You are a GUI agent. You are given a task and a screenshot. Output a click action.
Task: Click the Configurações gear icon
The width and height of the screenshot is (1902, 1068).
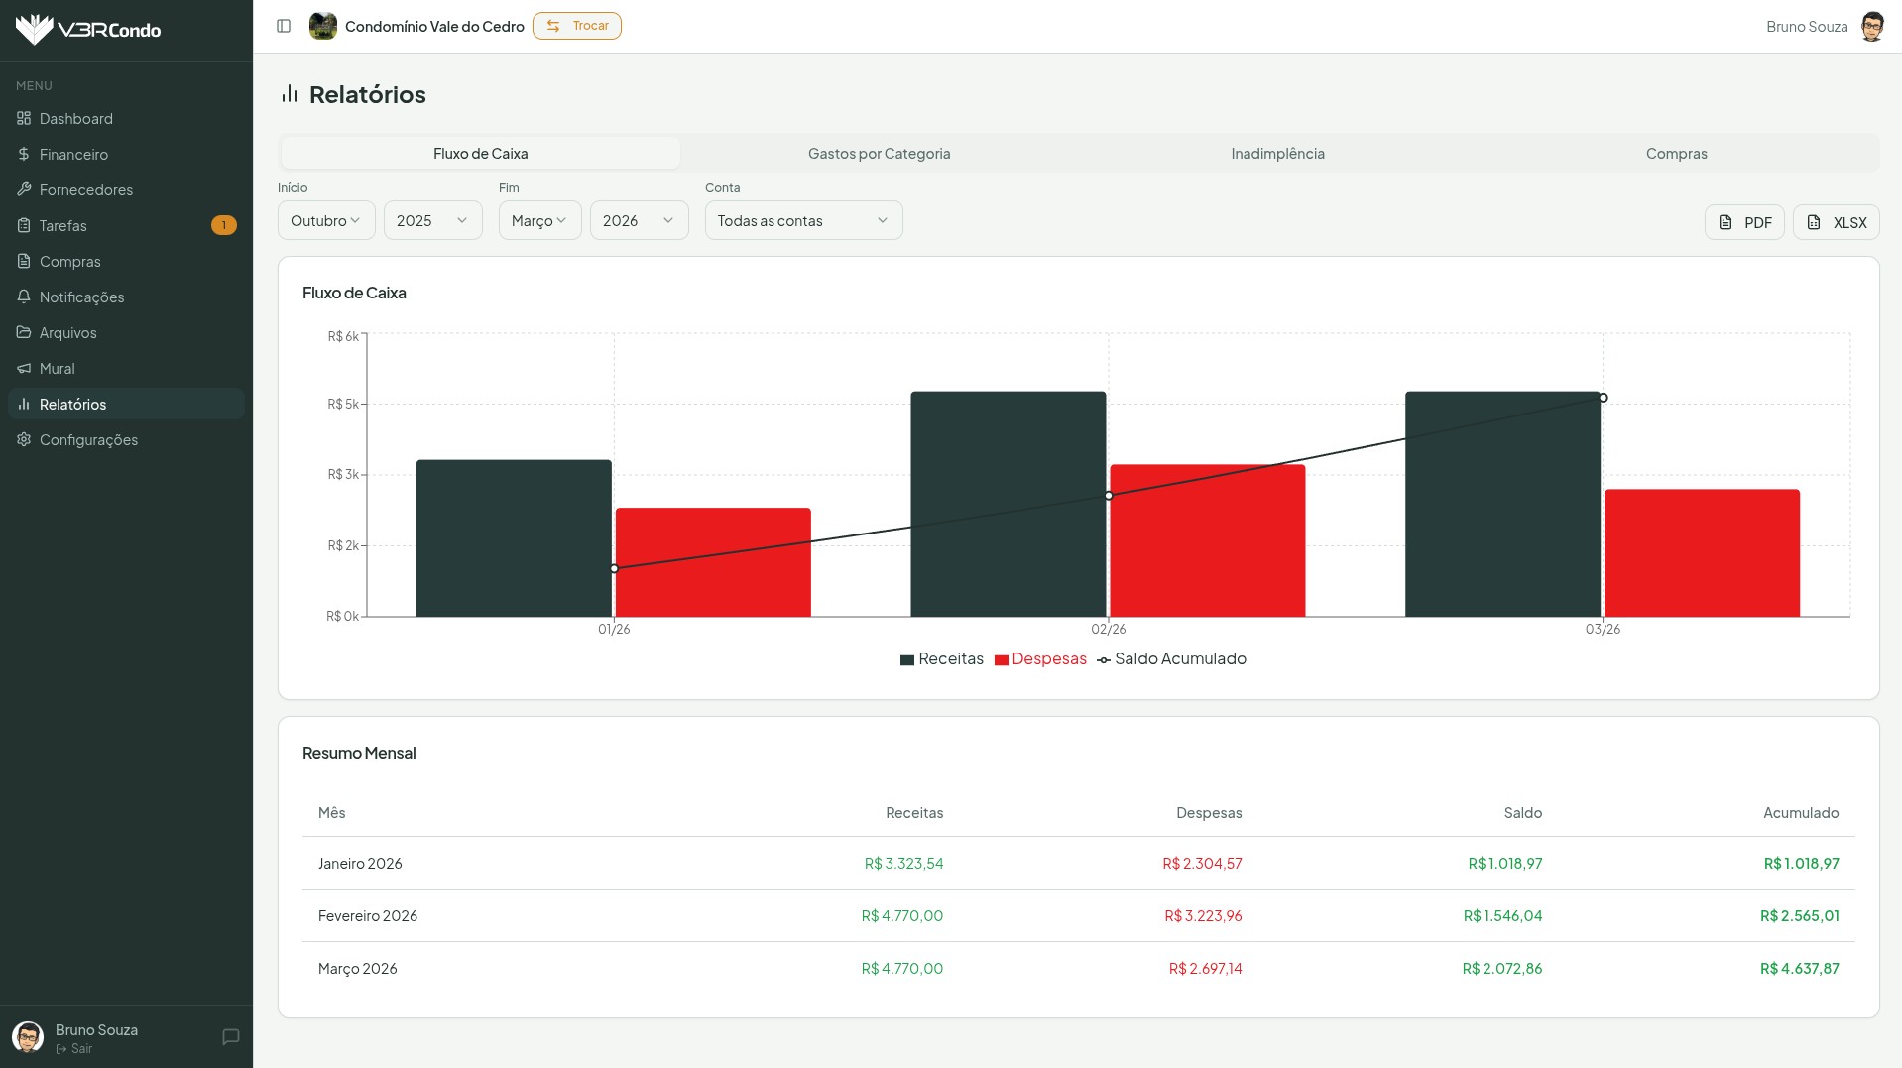pyautogui.click(x=24, y=439)
